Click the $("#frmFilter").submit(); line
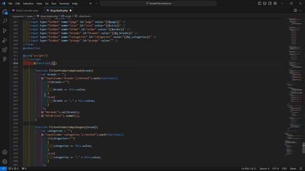 point(61,116)
